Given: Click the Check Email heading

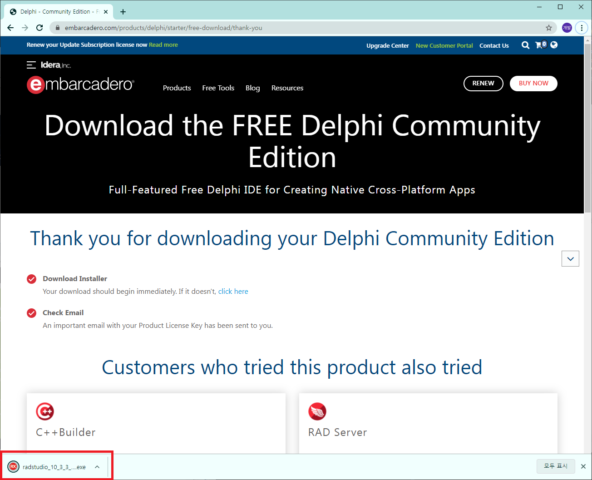Looking at the screenshot, I should [x=63, y=313].
